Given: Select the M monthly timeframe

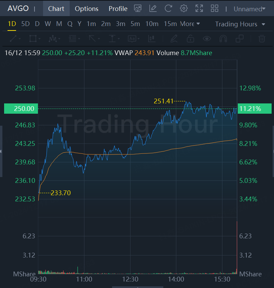Looking at the screenshot, I should click(x=59, y=24).
